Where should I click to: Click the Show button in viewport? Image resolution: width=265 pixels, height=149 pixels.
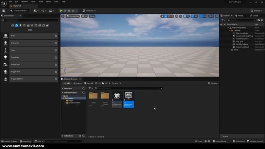[x=92, y=16]
